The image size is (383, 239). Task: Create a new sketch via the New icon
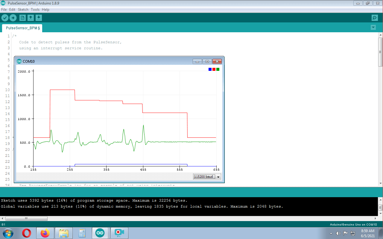pyautogui.click(x=22, y=18)
